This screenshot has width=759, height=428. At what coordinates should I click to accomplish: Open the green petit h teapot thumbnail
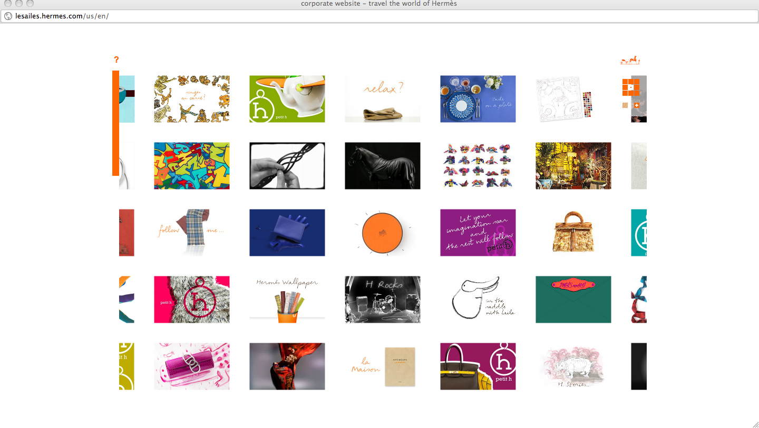[287, 99]
